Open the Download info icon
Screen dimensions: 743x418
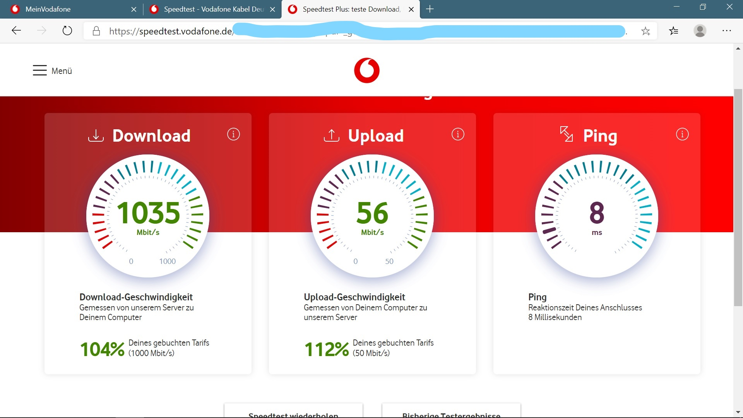tap(233, 134)
